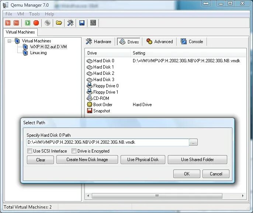The width and height of the screenshot is (253, 213).
Task: Open the Tools menu
Action: coord(34,14)
